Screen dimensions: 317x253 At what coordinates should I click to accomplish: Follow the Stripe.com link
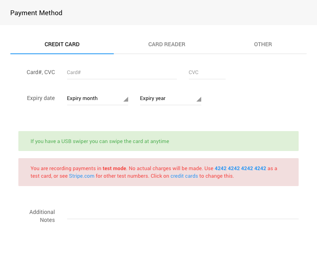click(x=81, y=176)
